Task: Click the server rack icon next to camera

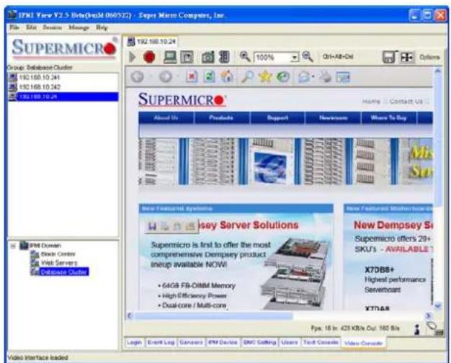Action: [x=224, y=57]
